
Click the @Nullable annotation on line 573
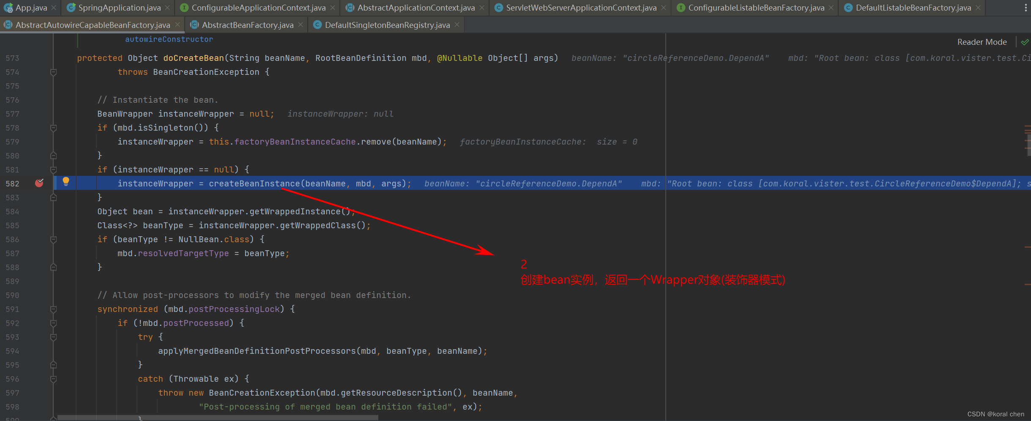459,58
